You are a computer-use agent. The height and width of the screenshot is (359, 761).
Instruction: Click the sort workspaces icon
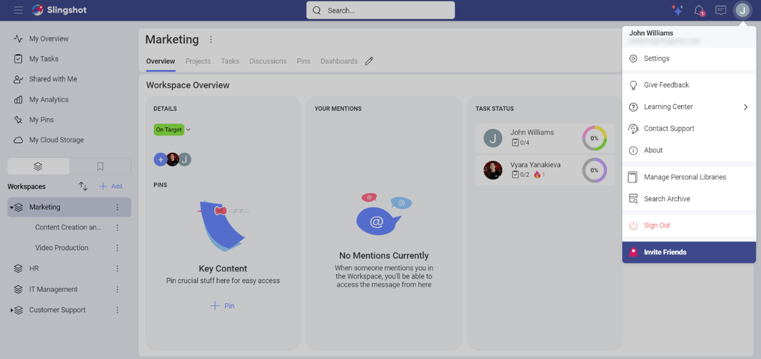point(83,186)
